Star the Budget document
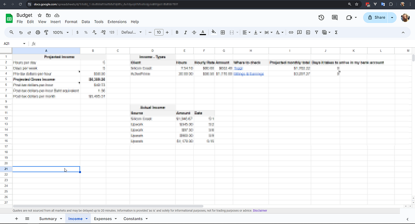415x224 pixels. tap(40, 15)
